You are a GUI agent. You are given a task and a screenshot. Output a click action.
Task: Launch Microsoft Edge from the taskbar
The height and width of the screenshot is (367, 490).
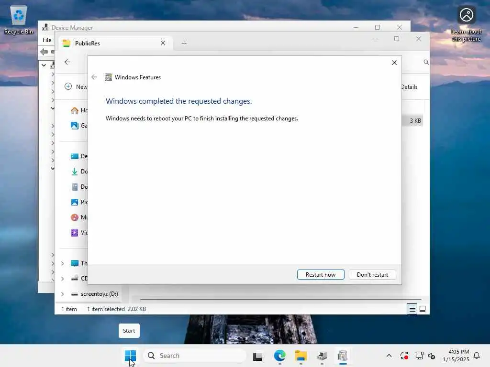pyautogui.click(x=279, y=356)
